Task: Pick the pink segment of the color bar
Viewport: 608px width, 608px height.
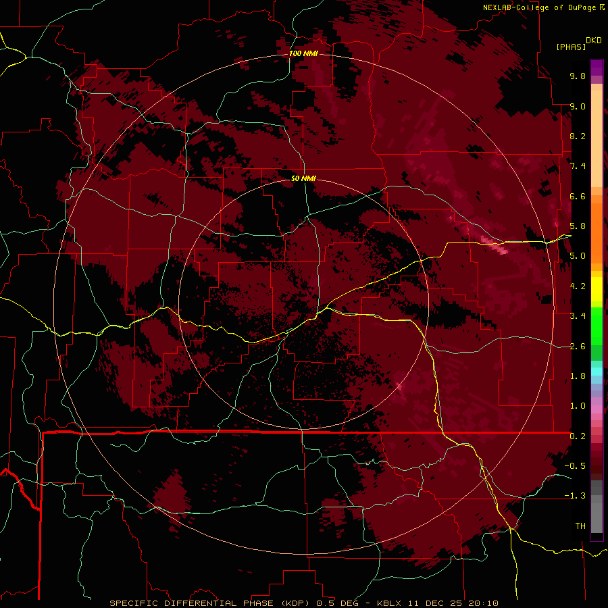Action: [x=597, y=409]
